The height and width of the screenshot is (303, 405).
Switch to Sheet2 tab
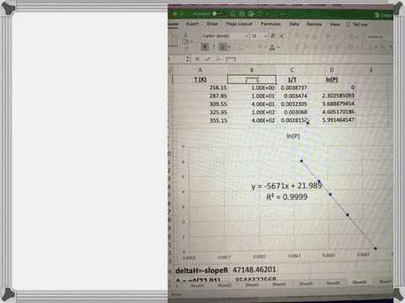[224, 285]
